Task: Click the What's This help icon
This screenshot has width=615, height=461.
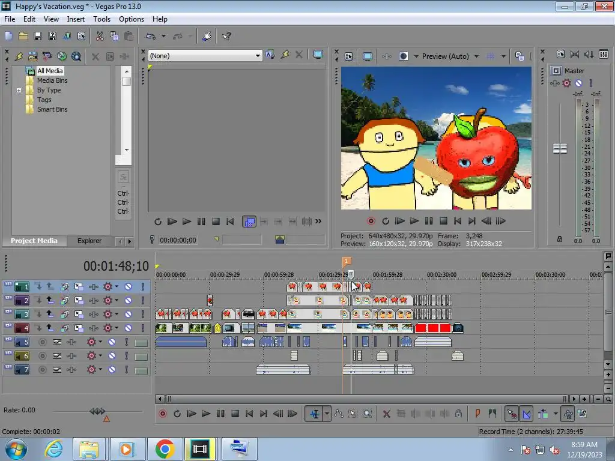Action: 226,36
